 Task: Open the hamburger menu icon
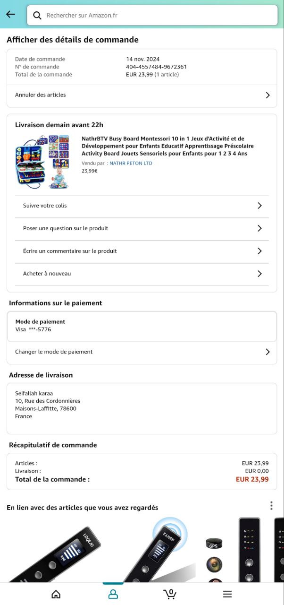tap(227, 594)
